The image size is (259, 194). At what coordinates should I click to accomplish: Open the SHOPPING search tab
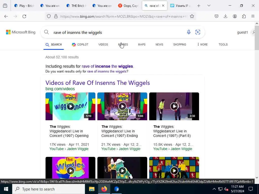180,44
